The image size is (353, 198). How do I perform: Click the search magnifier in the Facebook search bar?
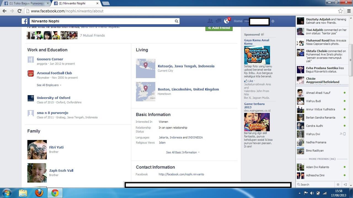(x=176, y=21)
